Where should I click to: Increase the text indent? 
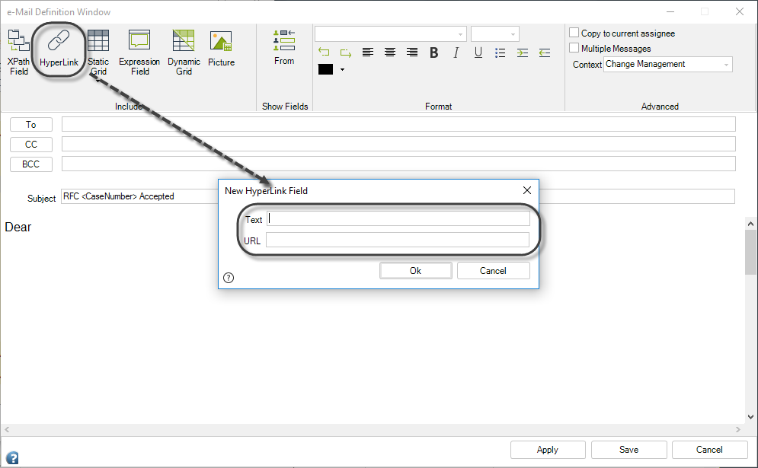pos(523,53)
